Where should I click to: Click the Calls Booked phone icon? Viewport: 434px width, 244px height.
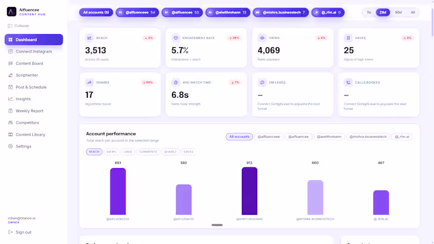coord(348,82)
